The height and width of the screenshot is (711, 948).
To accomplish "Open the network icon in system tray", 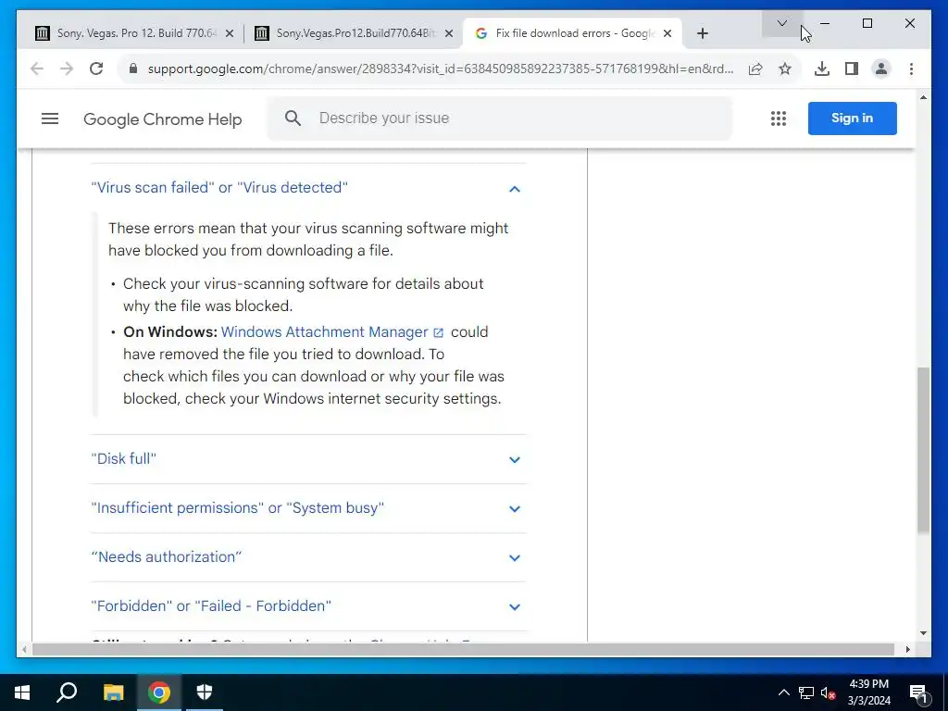I will tap(806, 692).
